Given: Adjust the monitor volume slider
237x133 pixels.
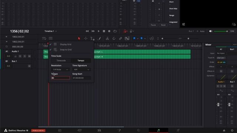Looking at the screenshot, I should click(x=221, y=31).
